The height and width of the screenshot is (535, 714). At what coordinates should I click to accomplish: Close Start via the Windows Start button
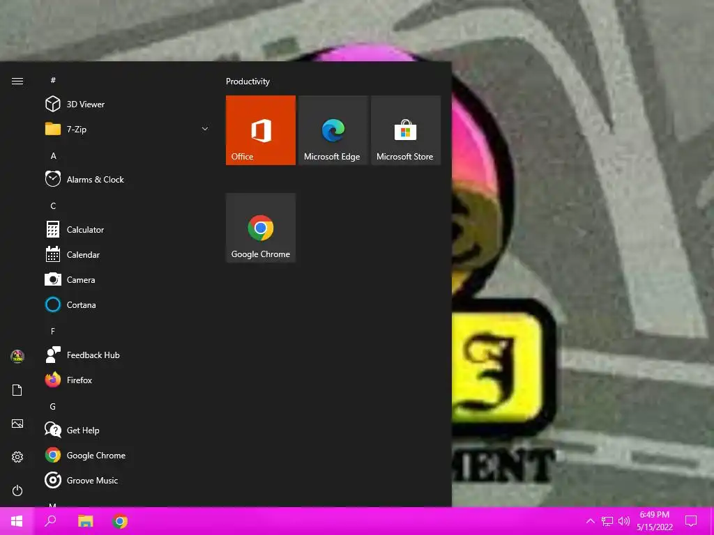(x=17, y=521)
